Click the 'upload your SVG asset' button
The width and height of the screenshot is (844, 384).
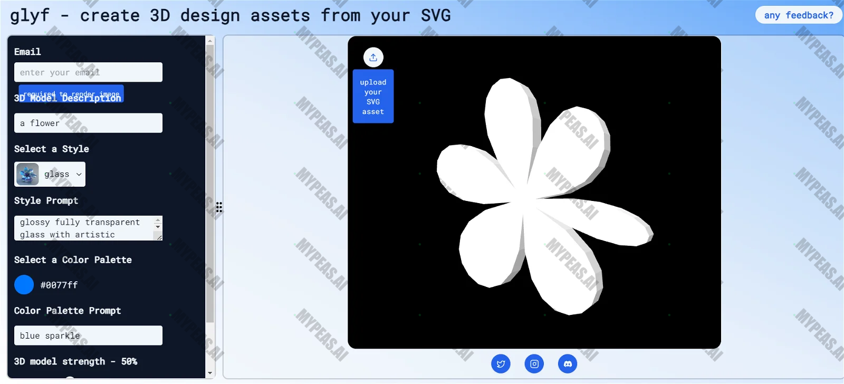click(373, 97)
